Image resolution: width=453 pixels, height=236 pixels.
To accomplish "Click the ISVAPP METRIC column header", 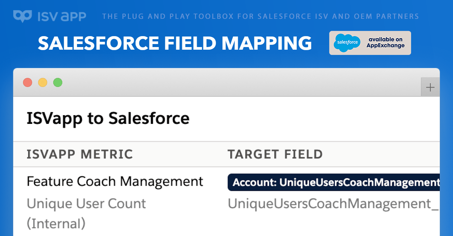I will 80,154.
